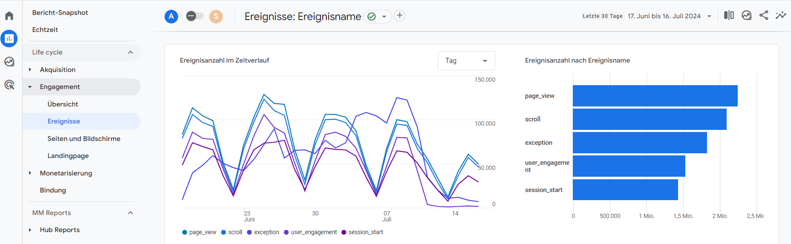791x244 pixels.
Task: Go to the Home icon in sidebar
Action: pos(9,16)
